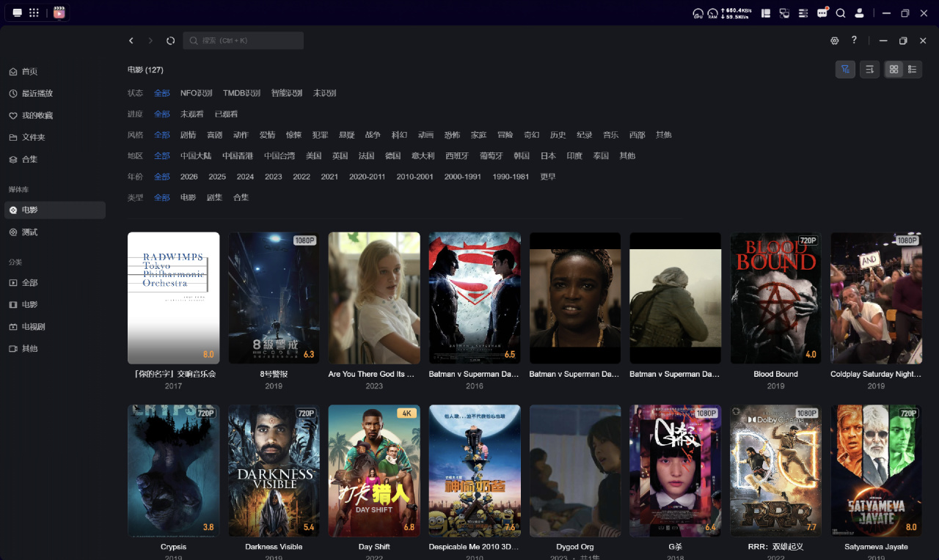This screenshot has height=560, width=939.
Task: Open the sort order menu button
Action: coord(869,69)
